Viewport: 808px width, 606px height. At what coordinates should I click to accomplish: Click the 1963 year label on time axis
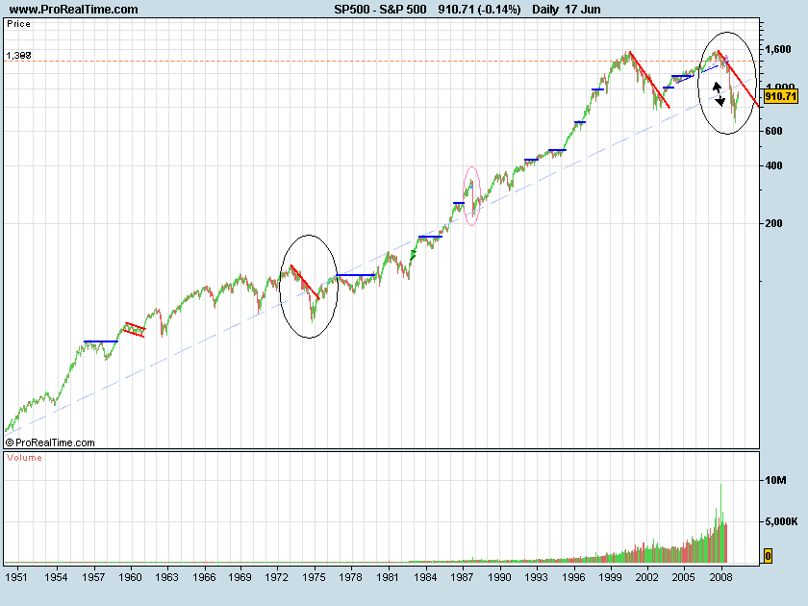point(167,577)
